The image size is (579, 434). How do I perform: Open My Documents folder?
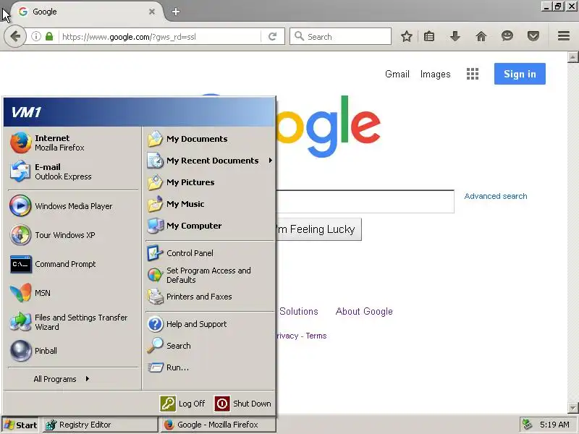click(209, 139)
